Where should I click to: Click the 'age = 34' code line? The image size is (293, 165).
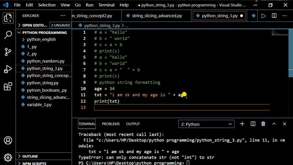click(x=104, y=88)
